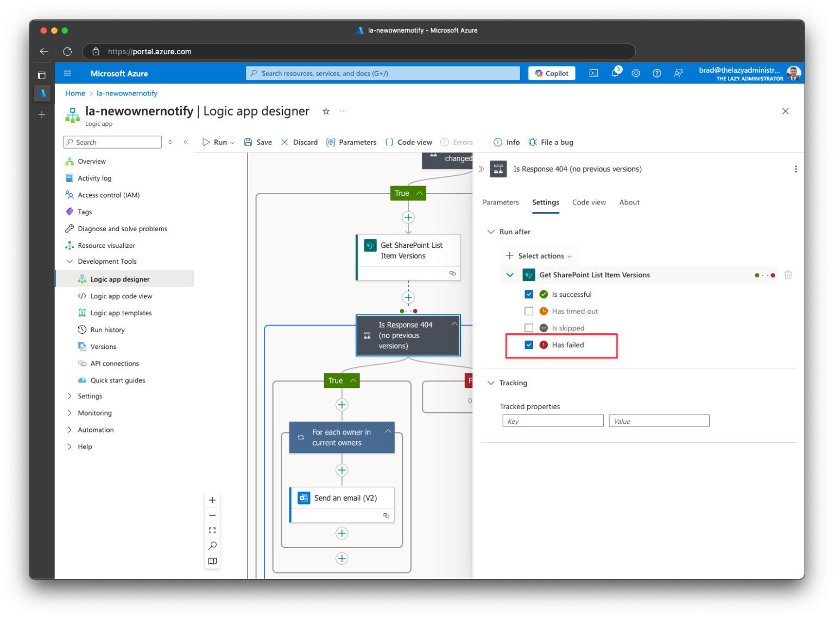Click the account avatar picture
834x618 pixels.
coord(793,73)
